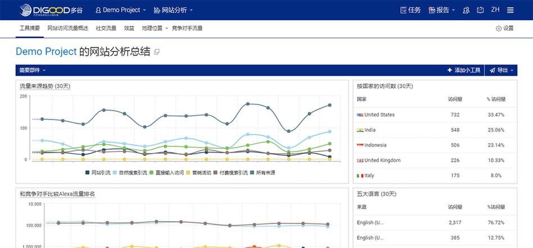Expand the 报告 reports dropdown

tap(442, 10)
